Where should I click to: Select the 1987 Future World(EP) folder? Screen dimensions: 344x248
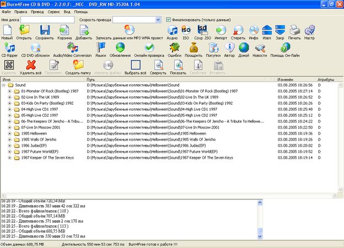(40, 152)
